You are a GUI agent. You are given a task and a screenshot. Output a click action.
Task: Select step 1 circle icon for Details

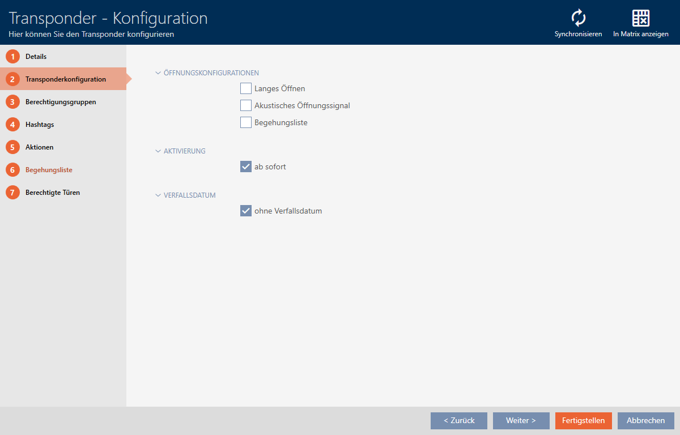point(12,57)
